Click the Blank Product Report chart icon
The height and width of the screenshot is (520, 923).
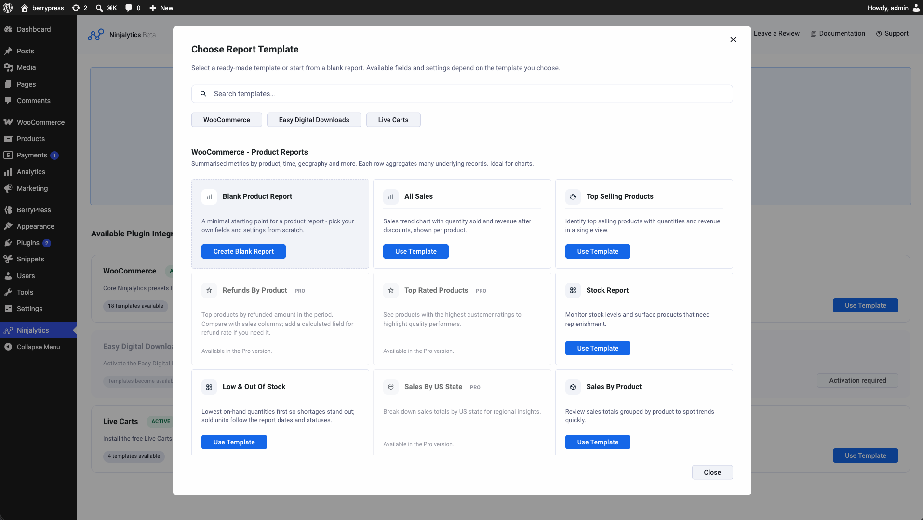209,196
